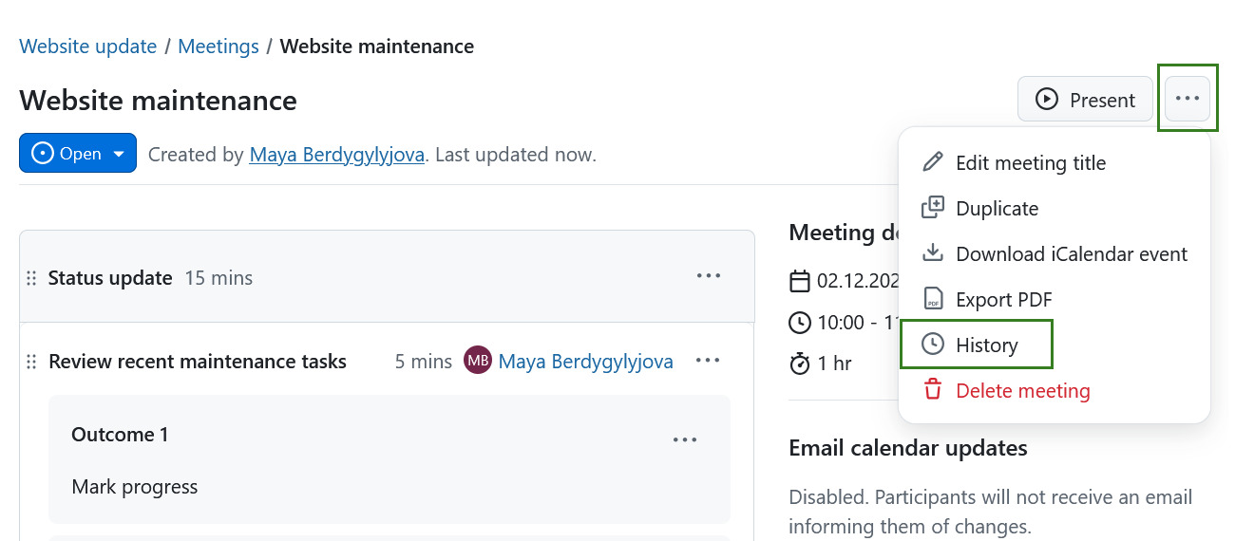This screenshot has height=541, width=1235.
Task: Click the Duplicate icon in the menu
Action: coord(933,208)
